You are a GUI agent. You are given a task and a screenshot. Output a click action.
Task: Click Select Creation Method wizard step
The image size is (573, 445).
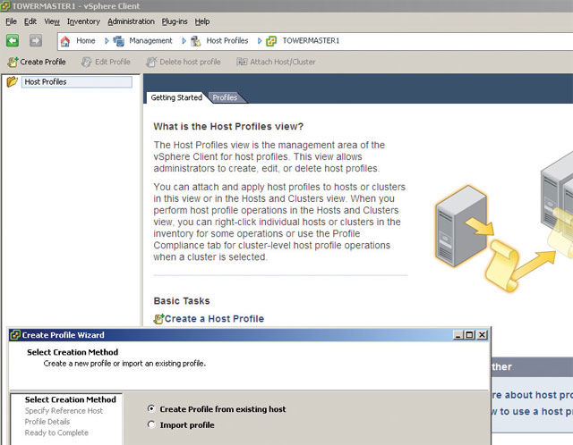coord(70,399)
